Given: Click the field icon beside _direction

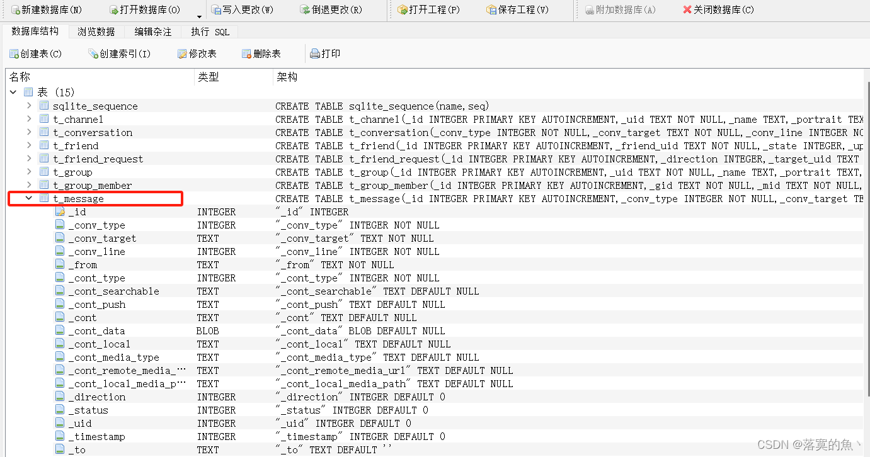Looking at the screenshot, I should (x=60, y=397).
